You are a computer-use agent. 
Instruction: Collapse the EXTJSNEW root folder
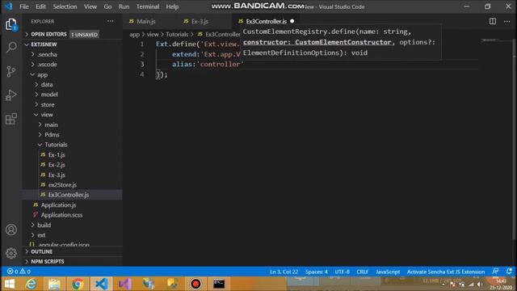point(44,44)
